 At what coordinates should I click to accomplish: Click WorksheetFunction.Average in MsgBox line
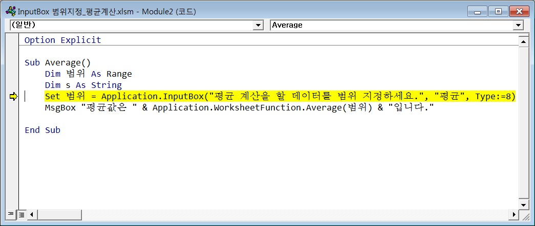coord(271,108)
